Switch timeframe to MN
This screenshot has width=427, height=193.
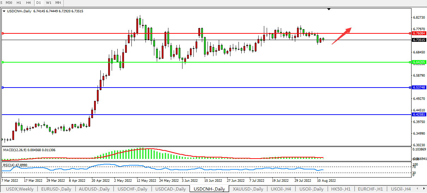58,2
